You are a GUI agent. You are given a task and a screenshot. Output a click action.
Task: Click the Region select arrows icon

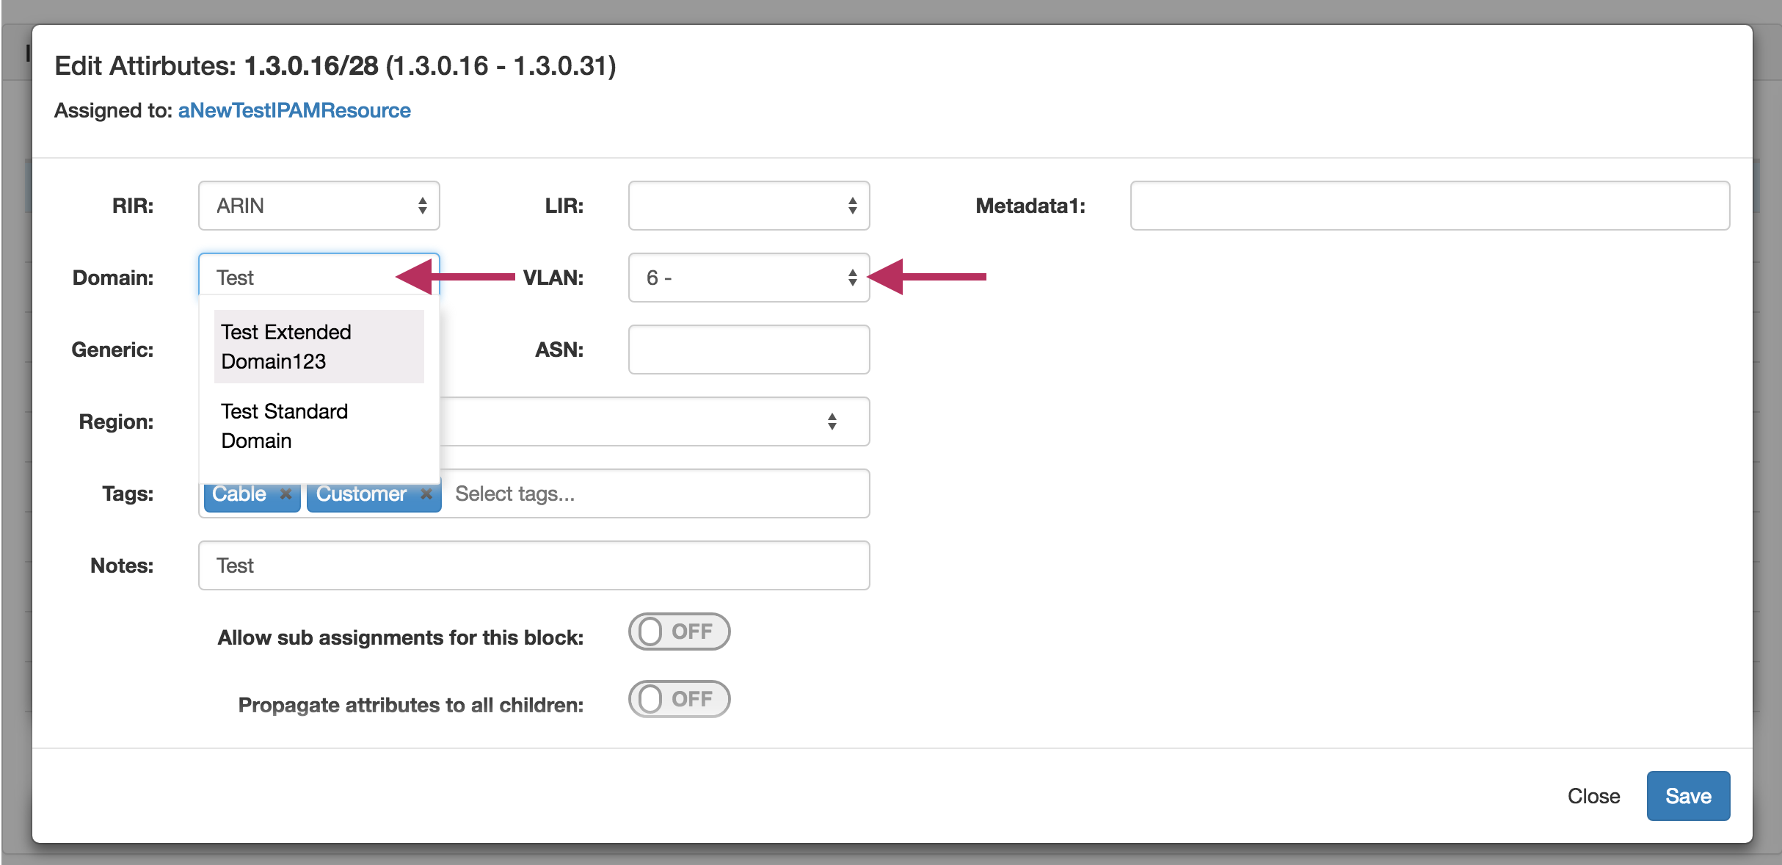tap(832, 421)
